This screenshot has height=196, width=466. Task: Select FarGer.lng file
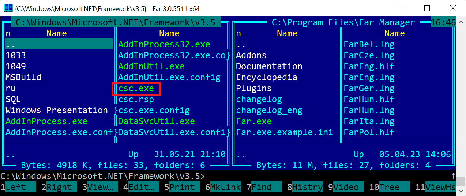point(369,88)
